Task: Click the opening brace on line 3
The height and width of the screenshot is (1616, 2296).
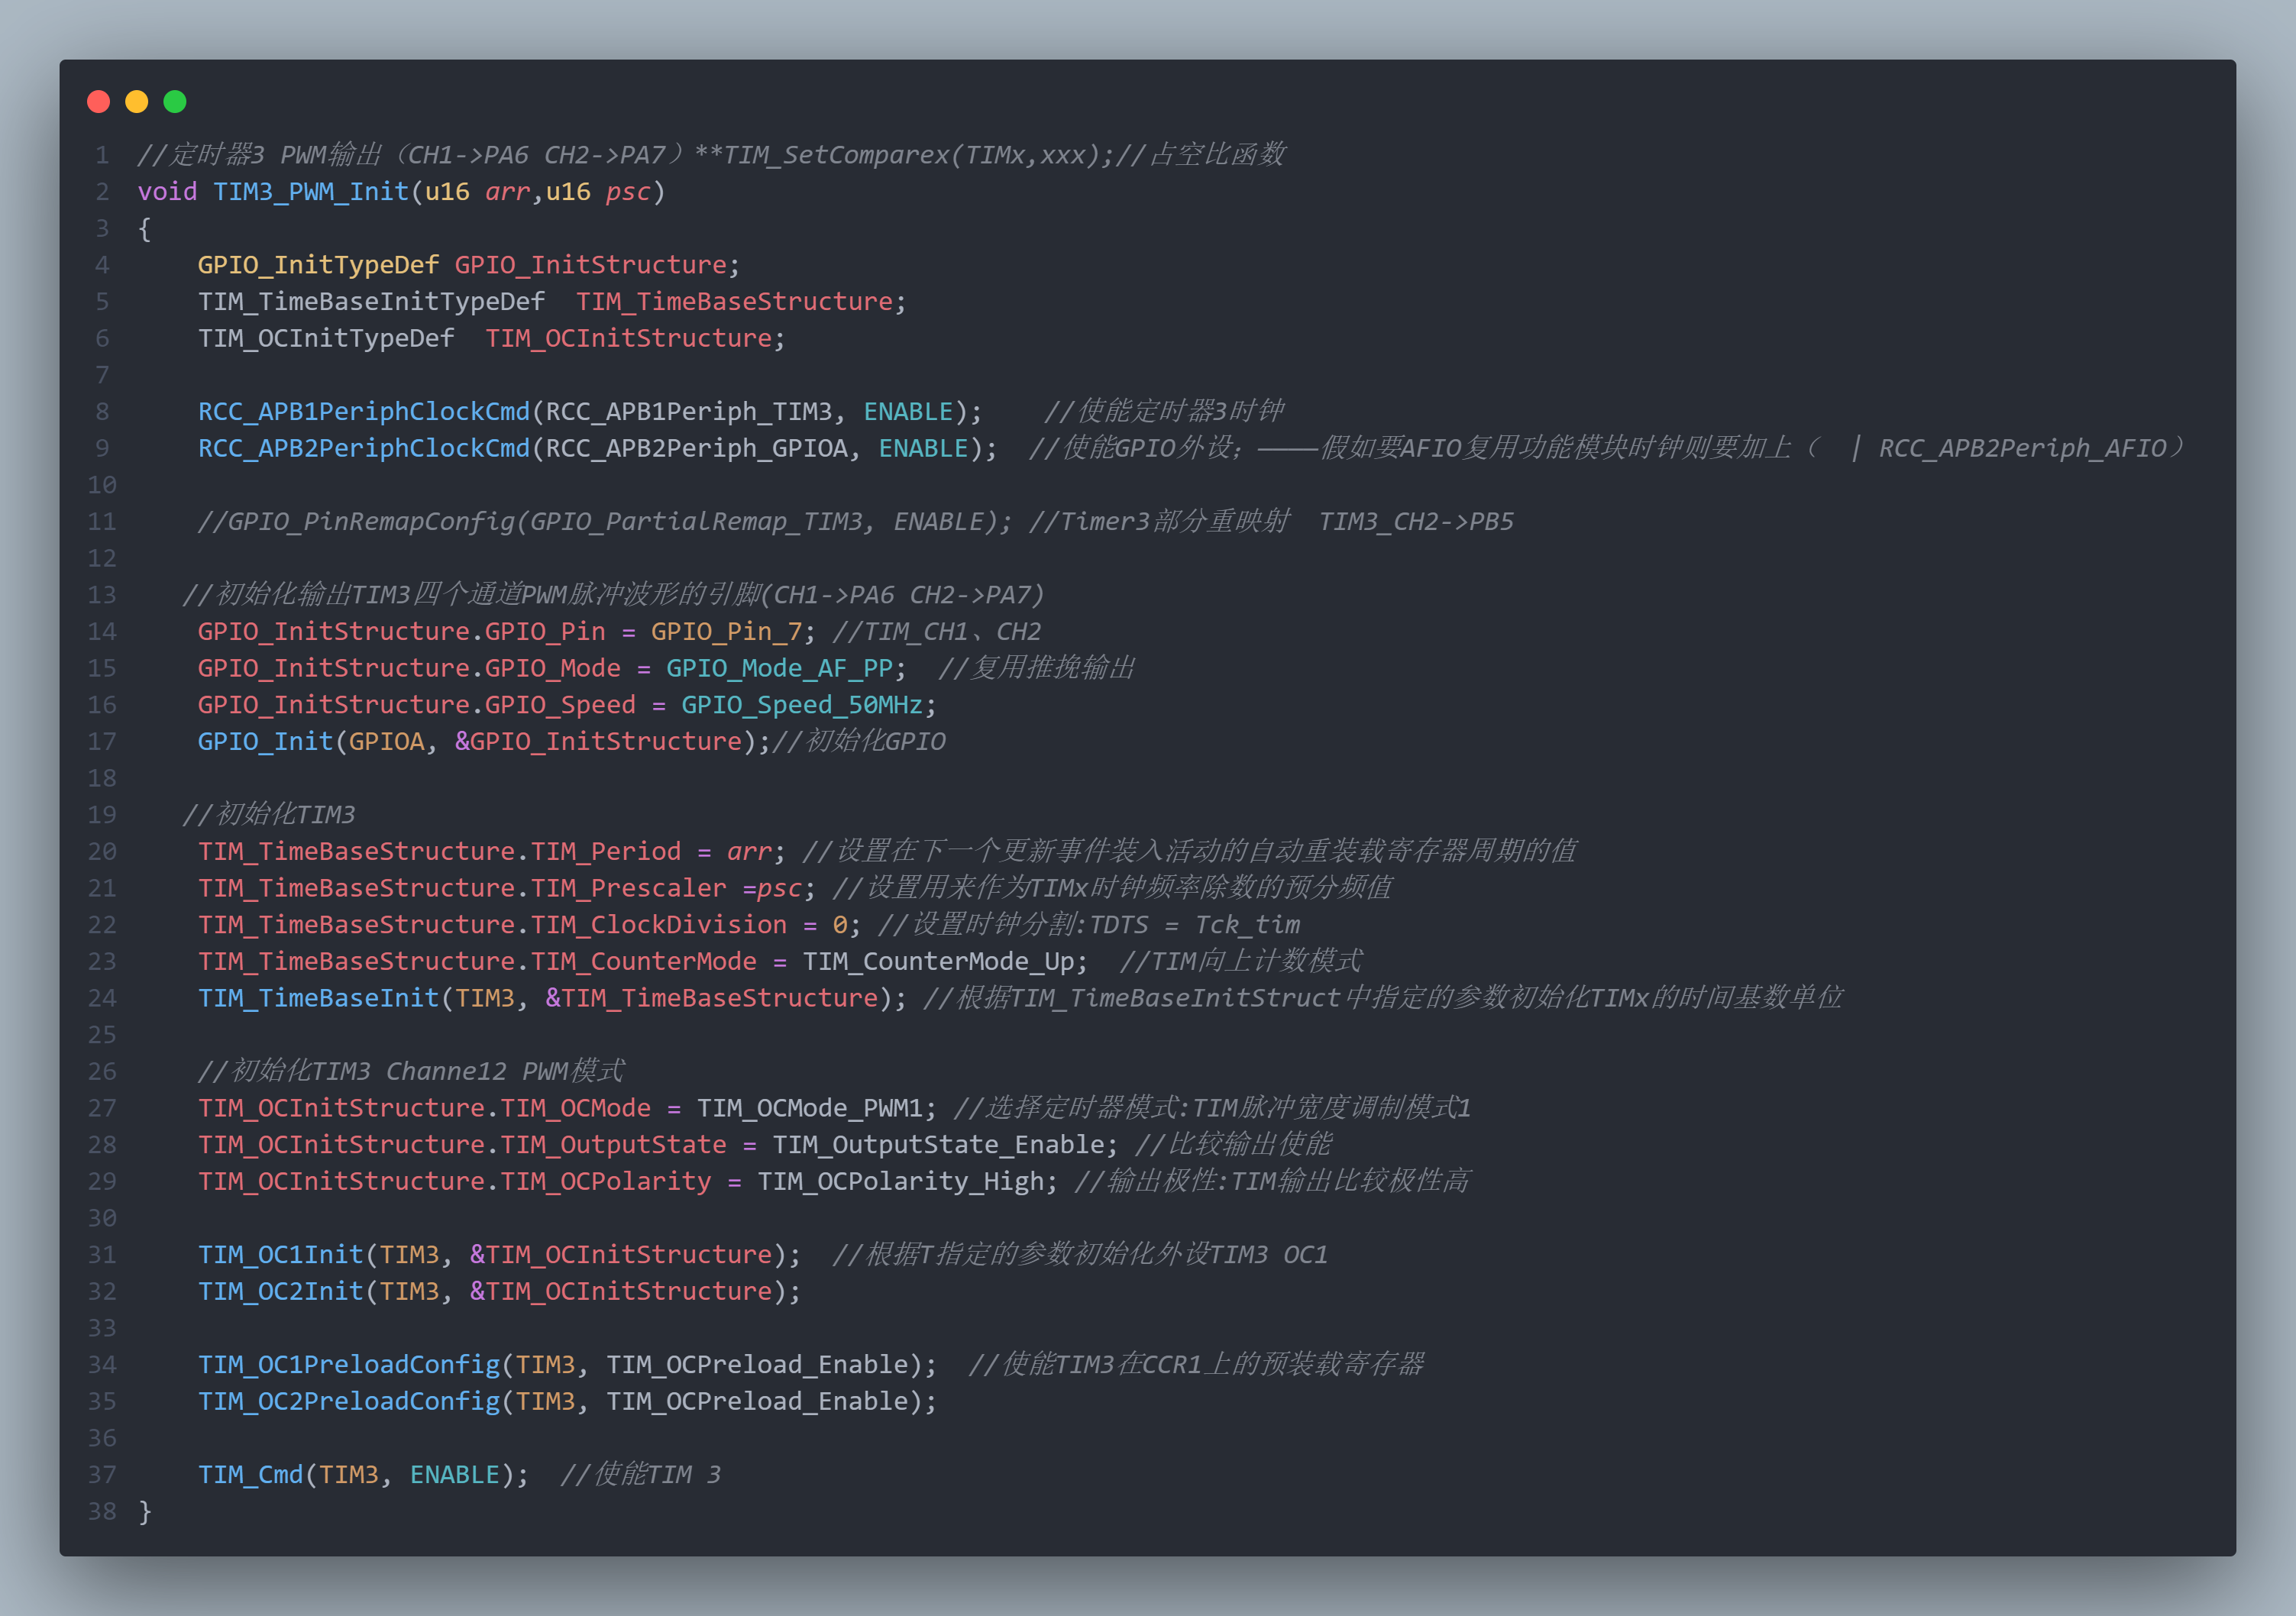Action: [145, 228]
